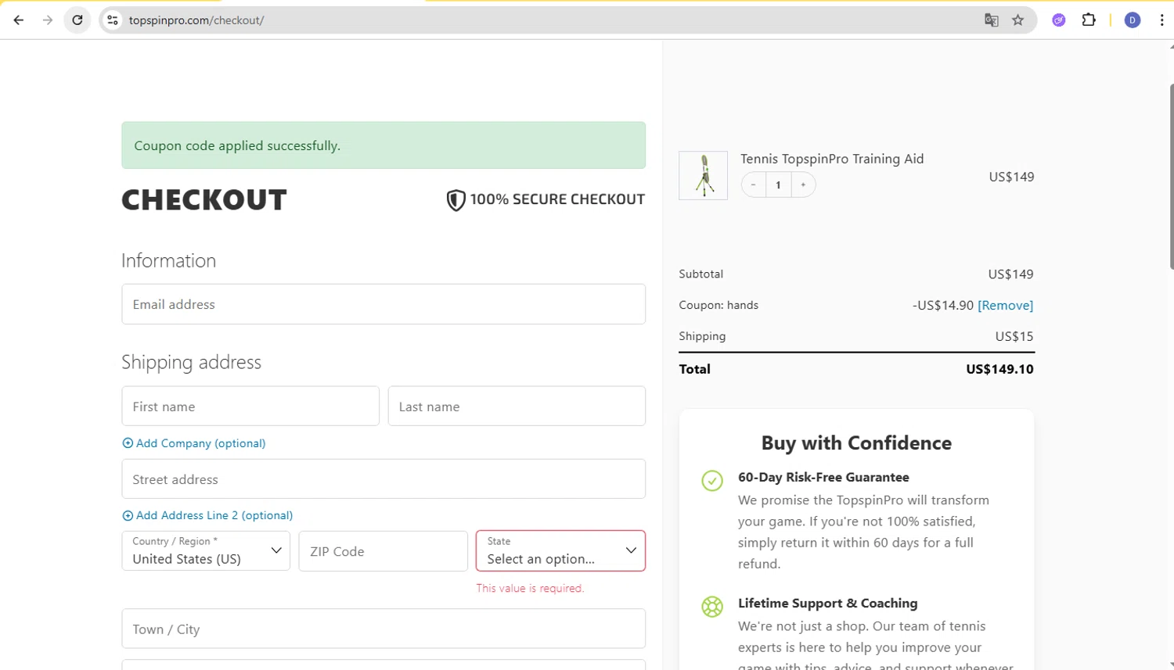Click the Total US$149.10 amount
Image resolution: width=1174 pixels, height=670 pixels.
[x=999, y=369]
